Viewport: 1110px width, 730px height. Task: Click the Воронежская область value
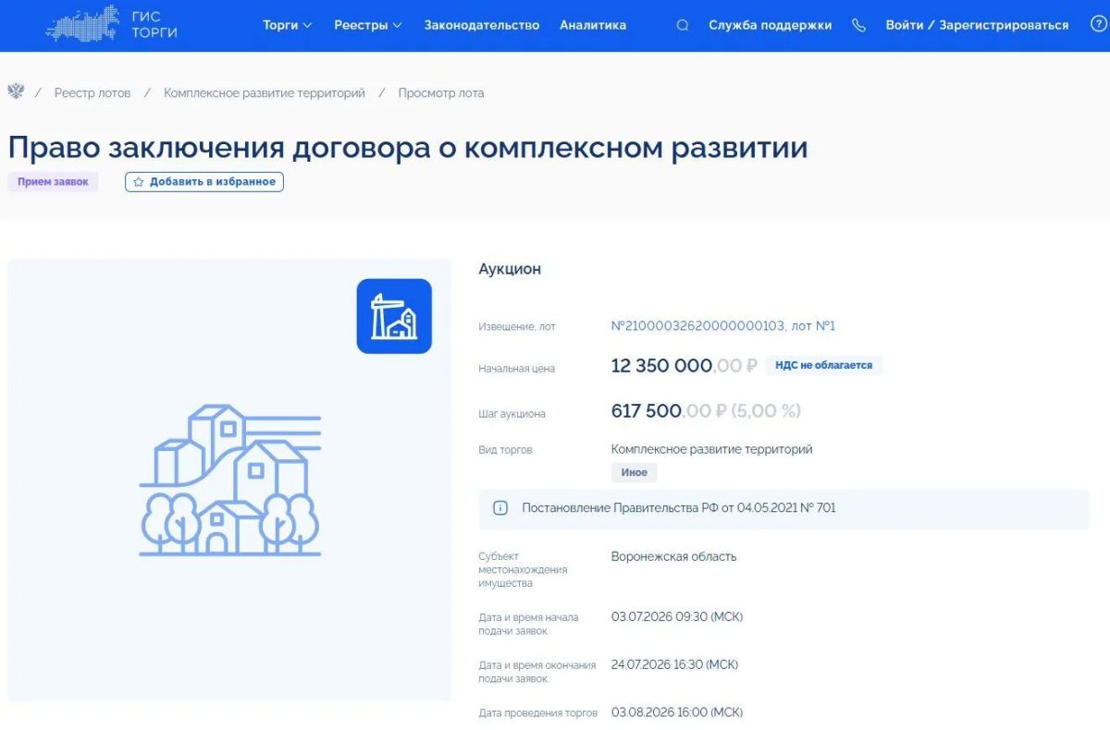click(x=674, y=556)
